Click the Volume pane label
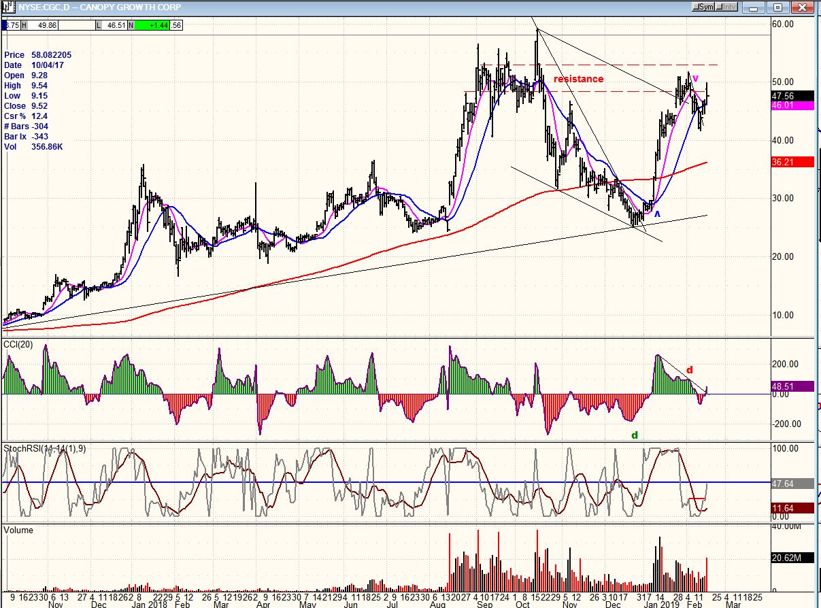This screenshot has width=821, height=608. pyautogui.click(x=18, y=530)
